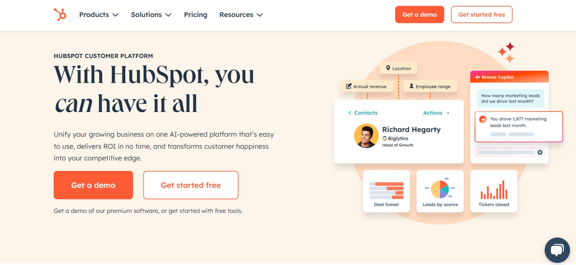This screenshot has height=265, width=576.
Task: Open the Resources dropdown
Action: click(x=241, y=14)
